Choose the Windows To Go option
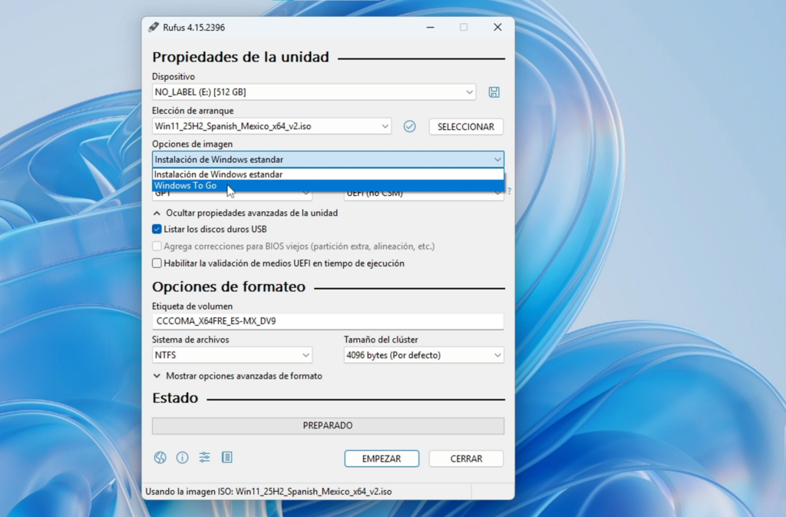Image resolution: width=786 pixels, height=517 pixels. pyautogui.click(x=328, y=186)
